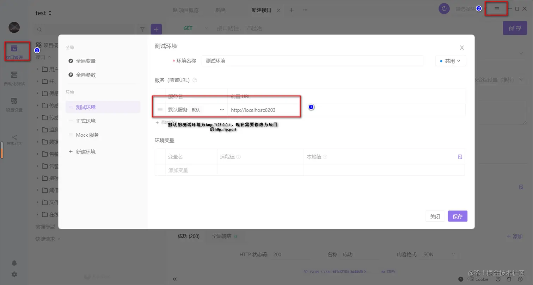This screenshot has height=285, width=533.
Task: Click the notification bell icon
Action: [x=14, y=263]
